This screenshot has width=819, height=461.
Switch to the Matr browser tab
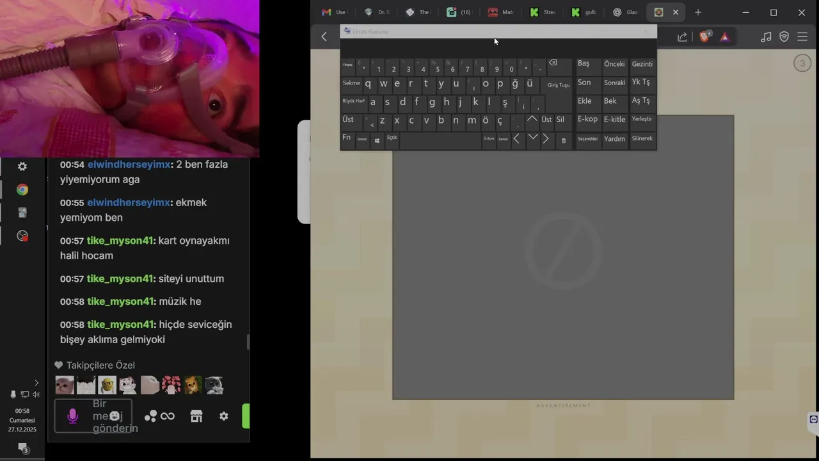click(500, 12)
